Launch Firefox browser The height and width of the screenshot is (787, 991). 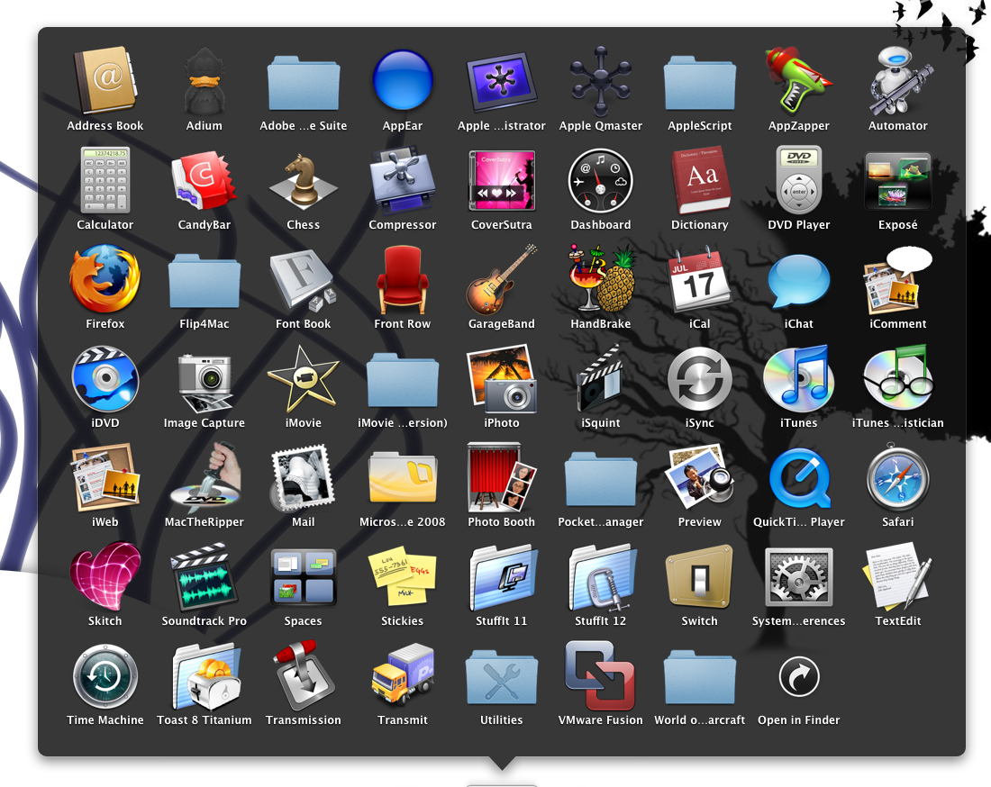point(105,279)
